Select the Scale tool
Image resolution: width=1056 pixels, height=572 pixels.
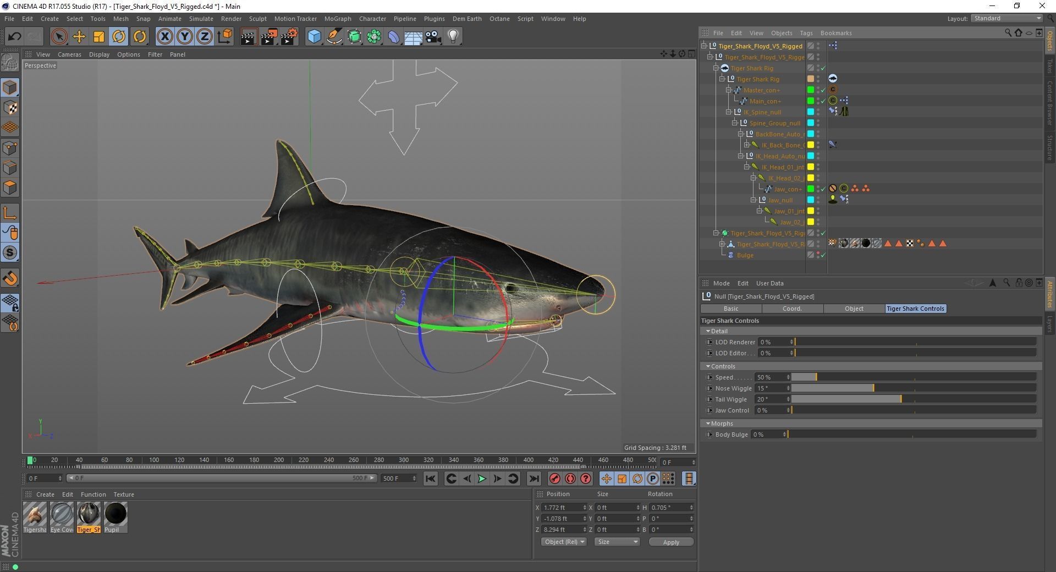click(99, 37)
